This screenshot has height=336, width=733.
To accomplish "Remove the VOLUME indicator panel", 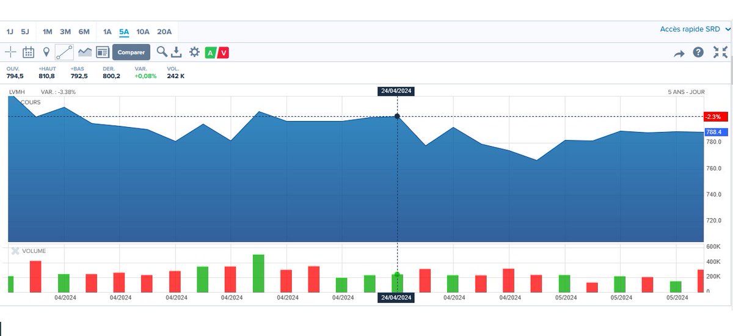I will click(x=15, y=251).
